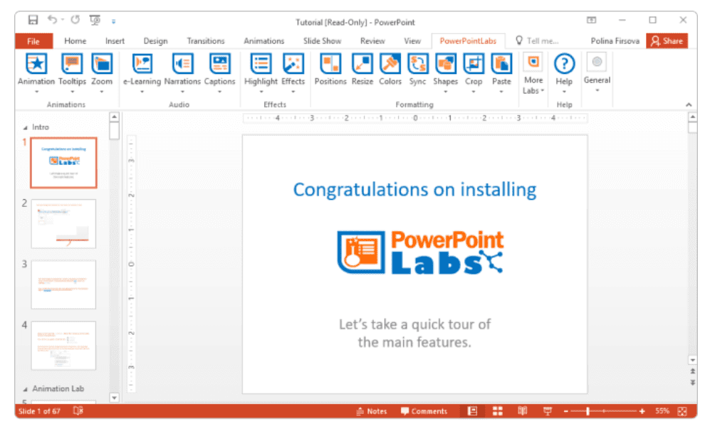This screenshot has width=710, height=431.
Task: Select slide 3 thumbnail
Action: point(63,284)
